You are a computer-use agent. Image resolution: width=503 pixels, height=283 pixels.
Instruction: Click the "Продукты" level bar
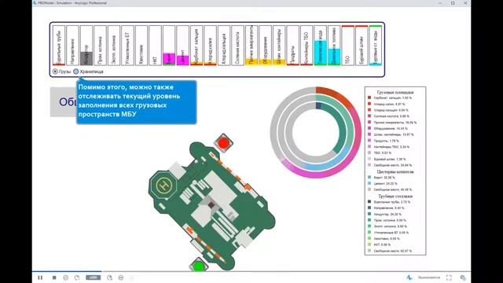click(x=293, y=46)
